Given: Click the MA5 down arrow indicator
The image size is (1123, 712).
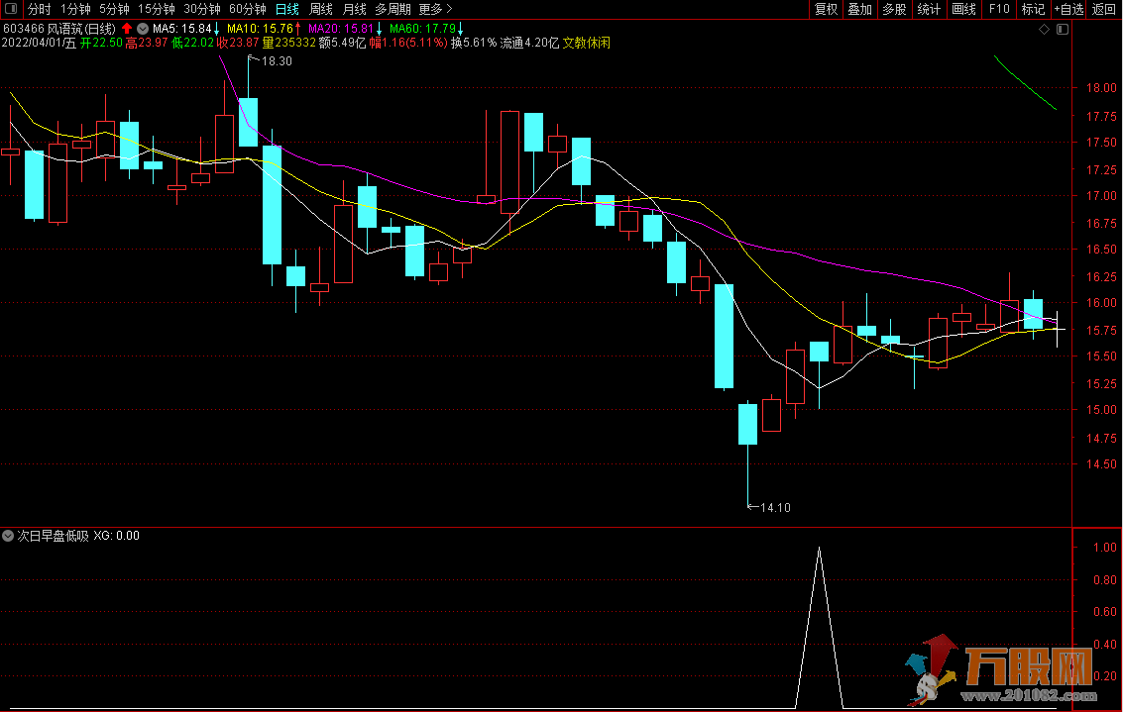Looking at the screenshot, I should [216, 30].
